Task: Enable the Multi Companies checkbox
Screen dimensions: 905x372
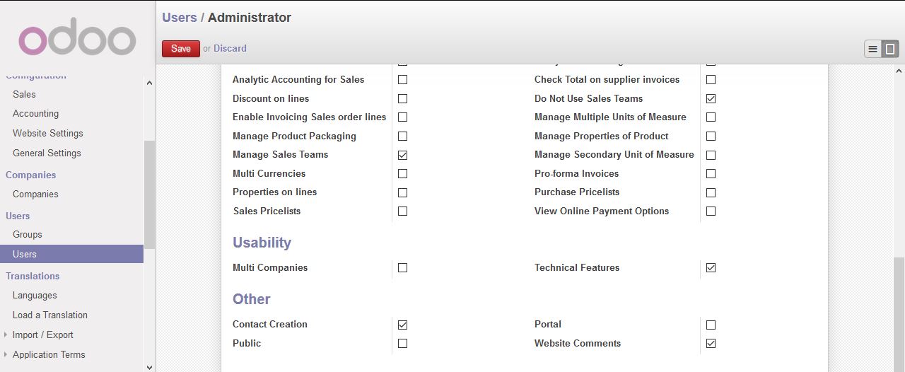Action: 402,268
